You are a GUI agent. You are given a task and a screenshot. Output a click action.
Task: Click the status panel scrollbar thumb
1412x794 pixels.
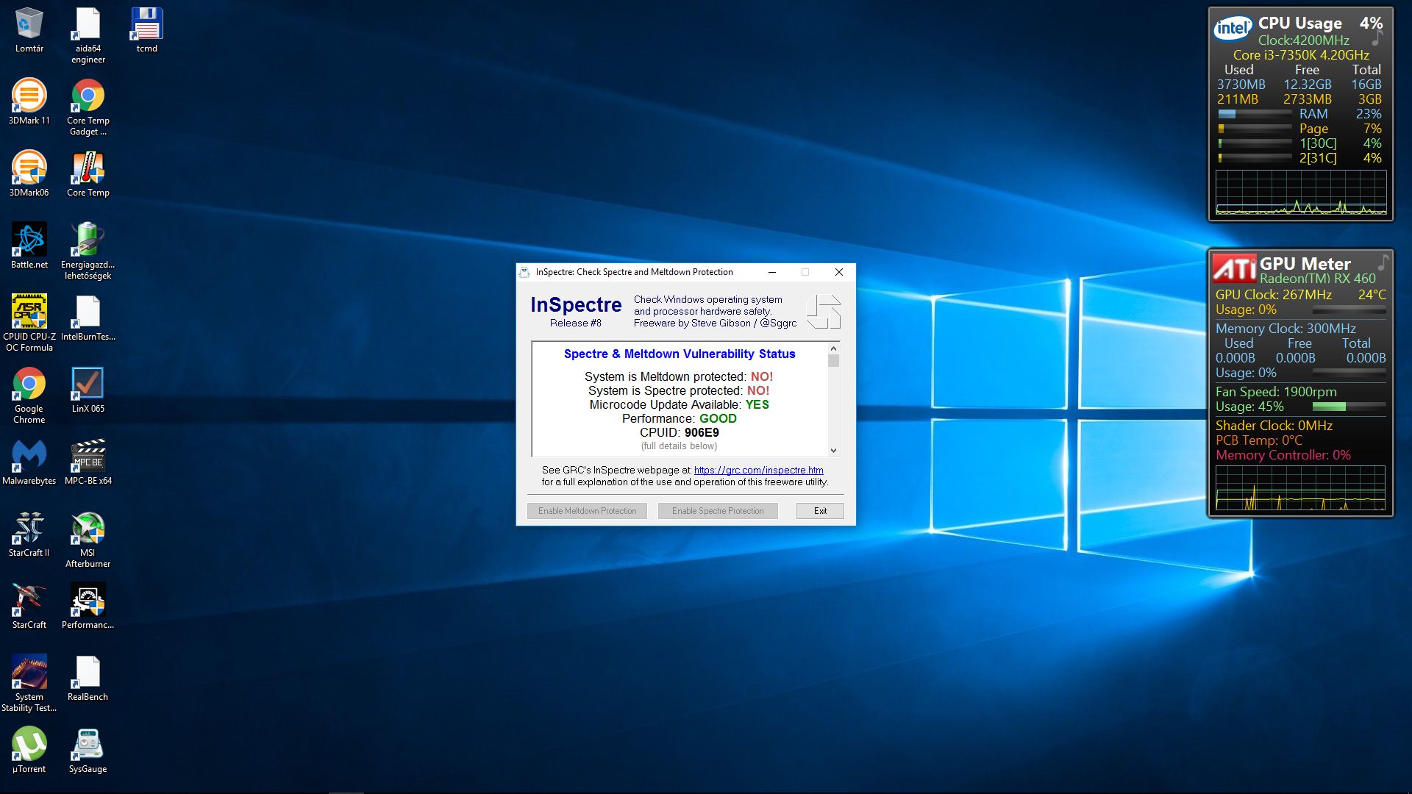tap(833, 360)
